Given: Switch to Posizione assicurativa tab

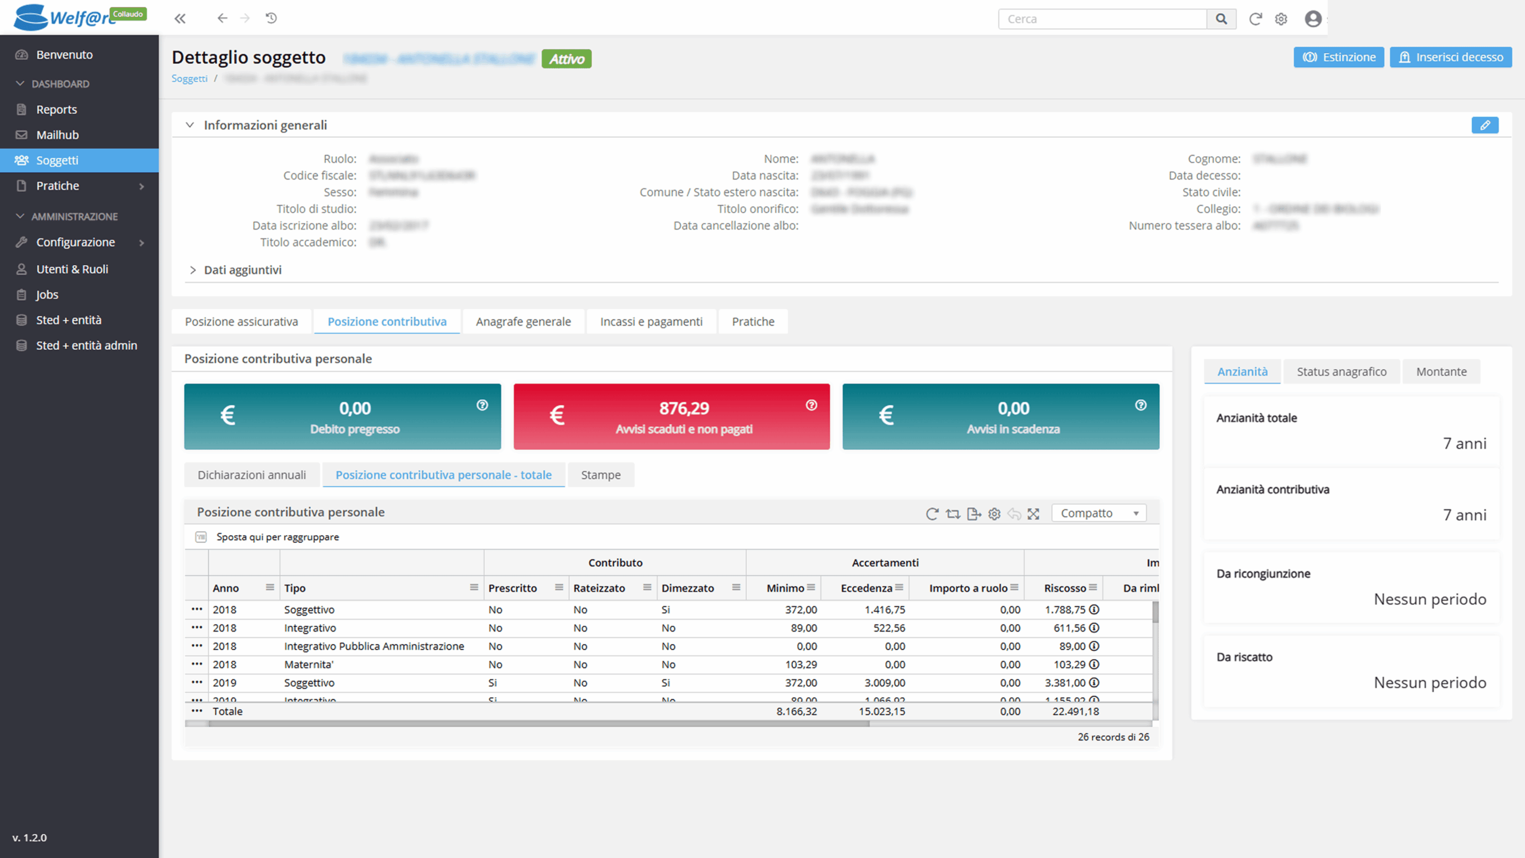Looking at the screenshot, I should [241, 322].
